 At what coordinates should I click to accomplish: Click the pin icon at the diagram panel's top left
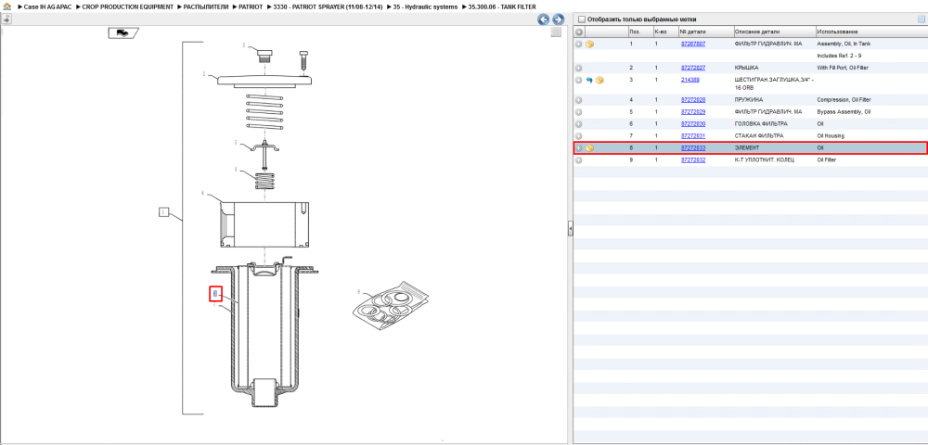tap(6, 19)
